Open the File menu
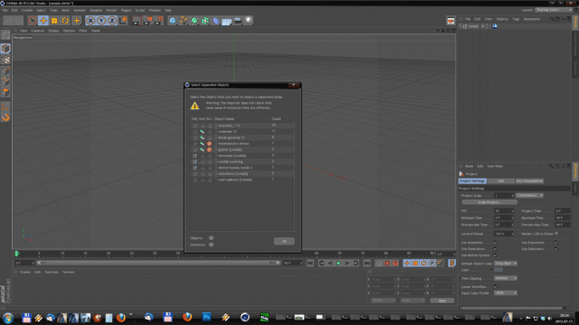The width and height of the screenshot is (579, 325). (5, 10)
